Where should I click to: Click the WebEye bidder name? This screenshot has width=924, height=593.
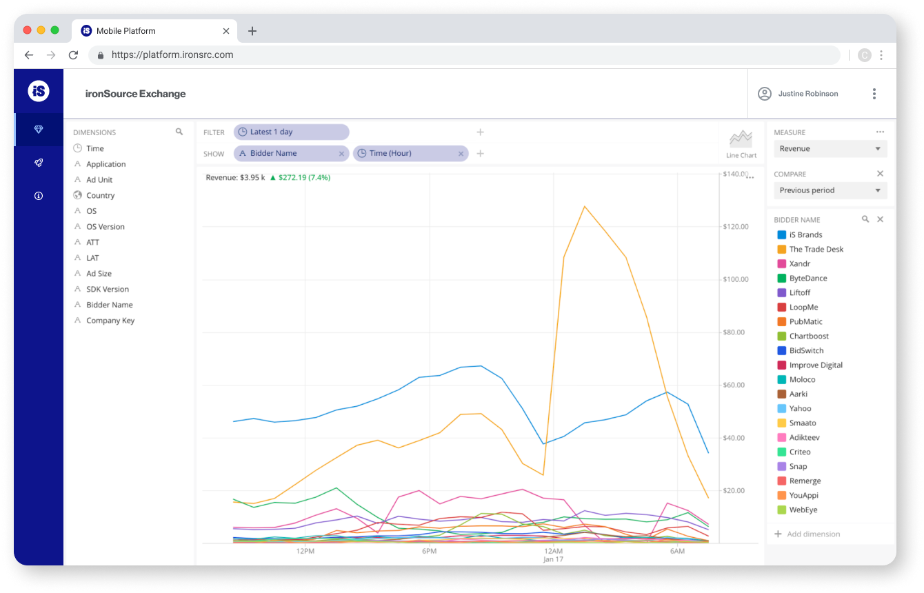[803, 510]
